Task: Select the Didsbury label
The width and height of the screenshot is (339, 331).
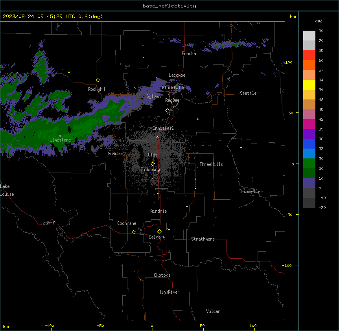Action: pyautogui.click(x=151, y=169)
